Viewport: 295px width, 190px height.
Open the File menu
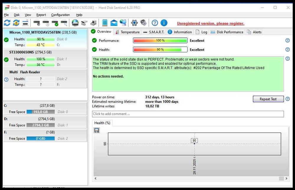coord(6,15)
